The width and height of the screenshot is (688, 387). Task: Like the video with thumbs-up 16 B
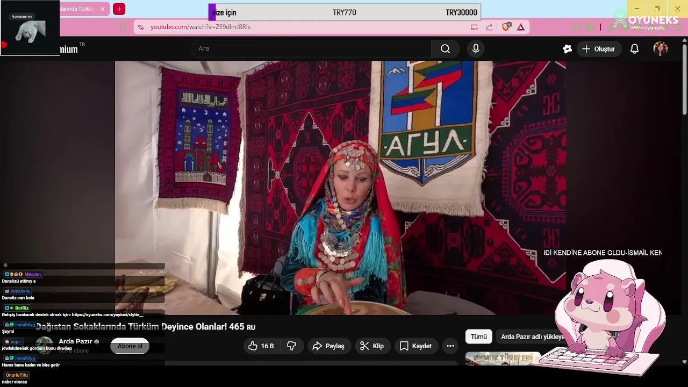[261, 346]
